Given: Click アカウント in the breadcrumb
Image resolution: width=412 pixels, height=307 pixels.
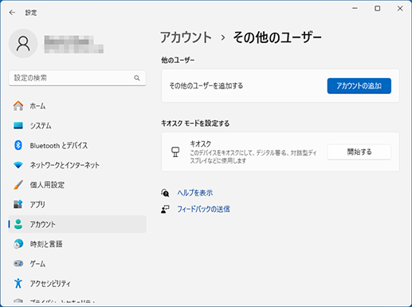Looking at the screenshot, I should (186, 37).
